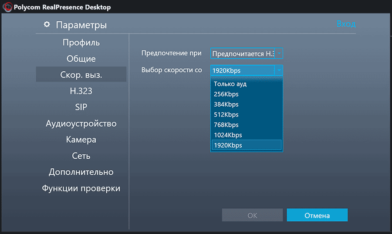Open the Аудиоустройство tab
Image resolution: width=392 pixels, height=234 pixels.
tap(81, 124)
